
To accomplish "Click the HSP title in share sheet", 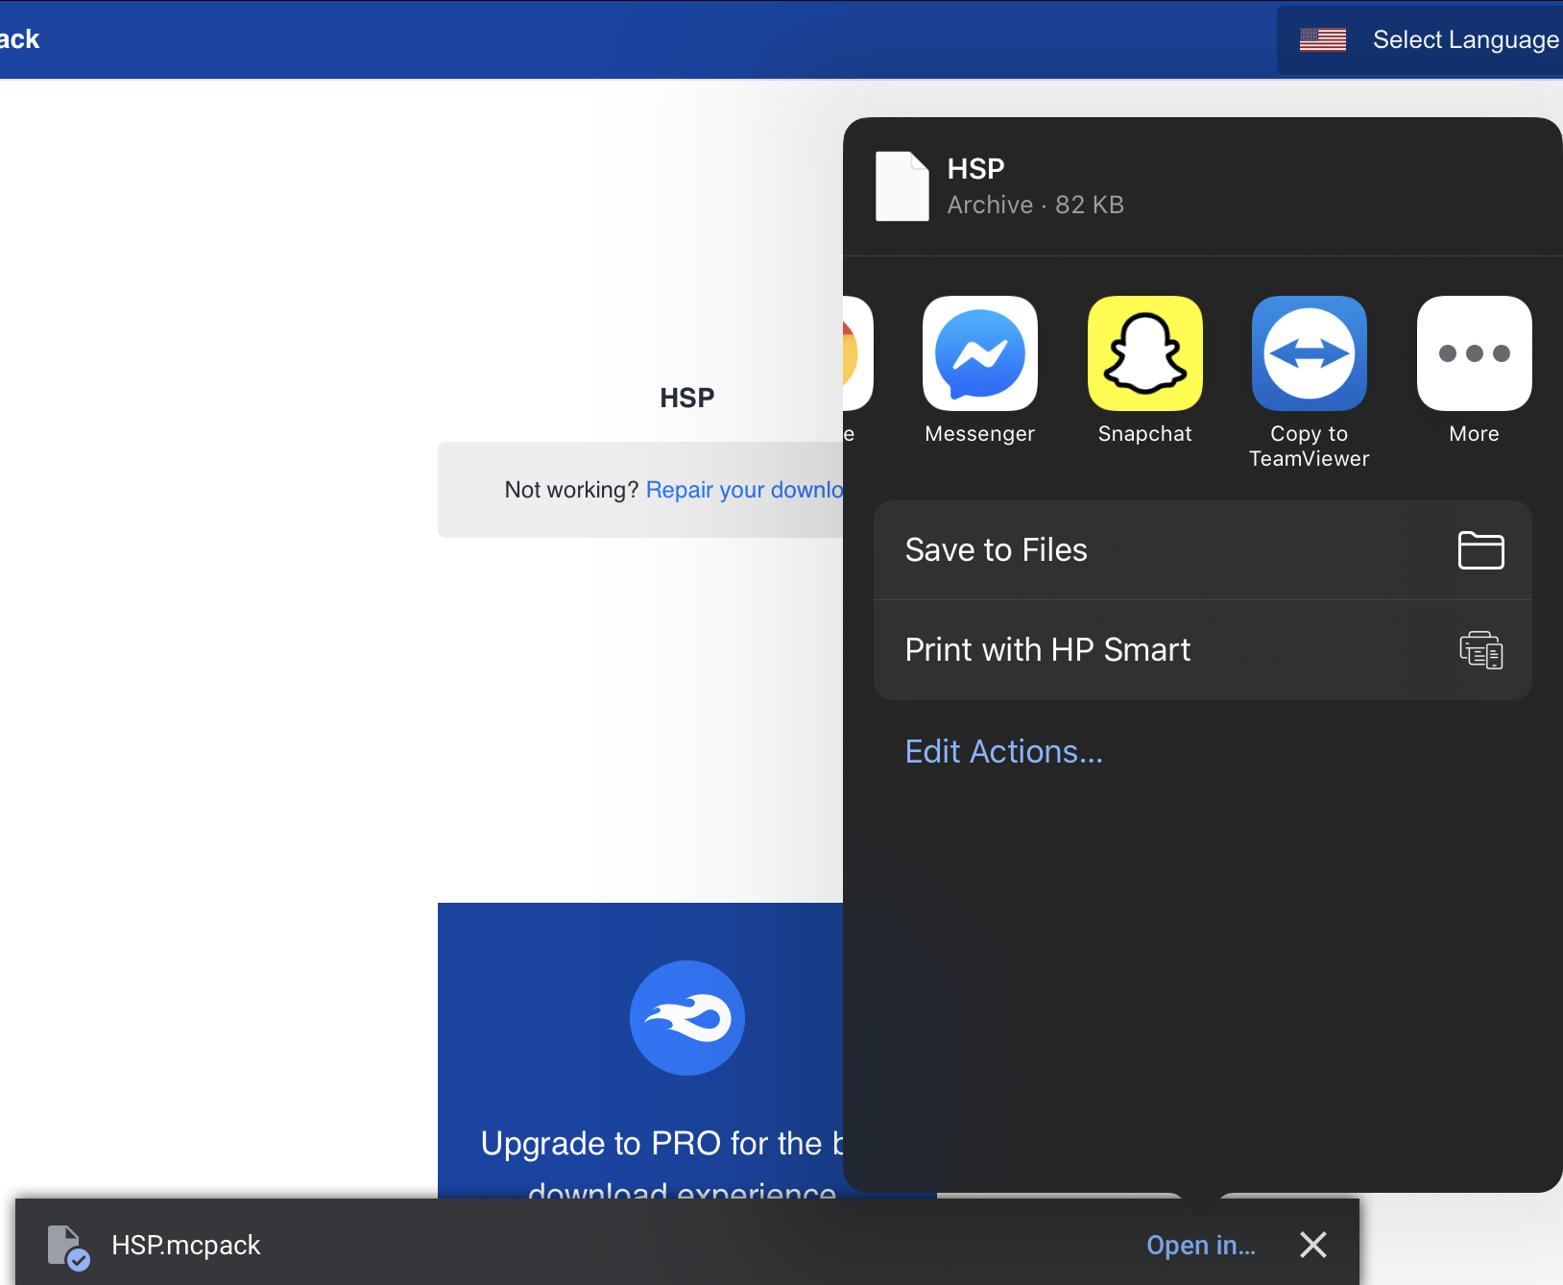I will (x=976, y=169).
